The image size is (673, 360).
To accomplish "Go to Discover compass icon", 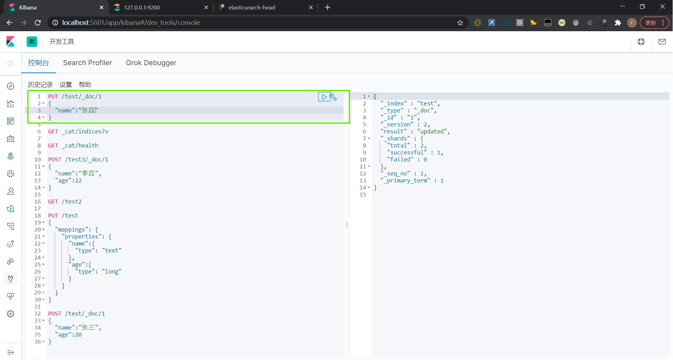I will pyautogui.click(x=11, y=86).
